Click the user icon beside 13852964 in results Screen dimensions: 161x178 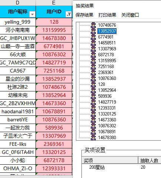(93, 90)
